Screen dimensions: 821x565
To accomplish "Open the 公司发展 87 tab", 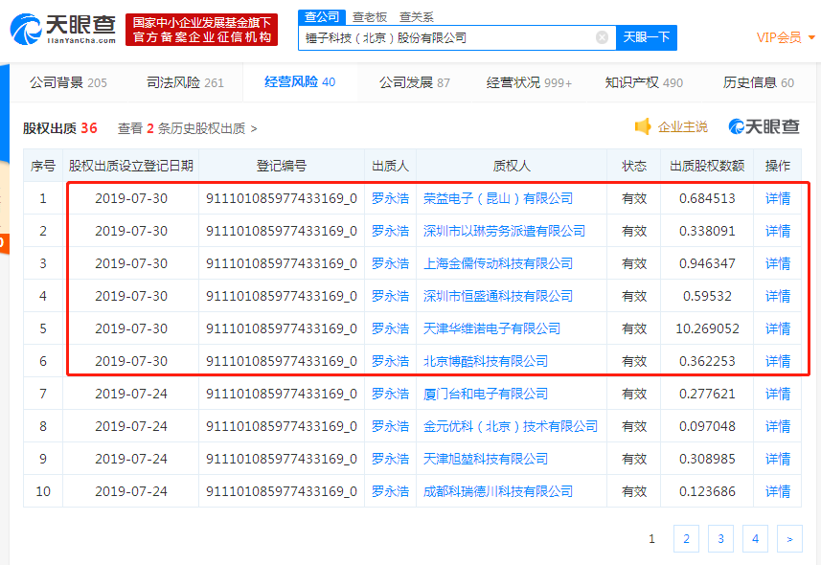I will (414, 82).
